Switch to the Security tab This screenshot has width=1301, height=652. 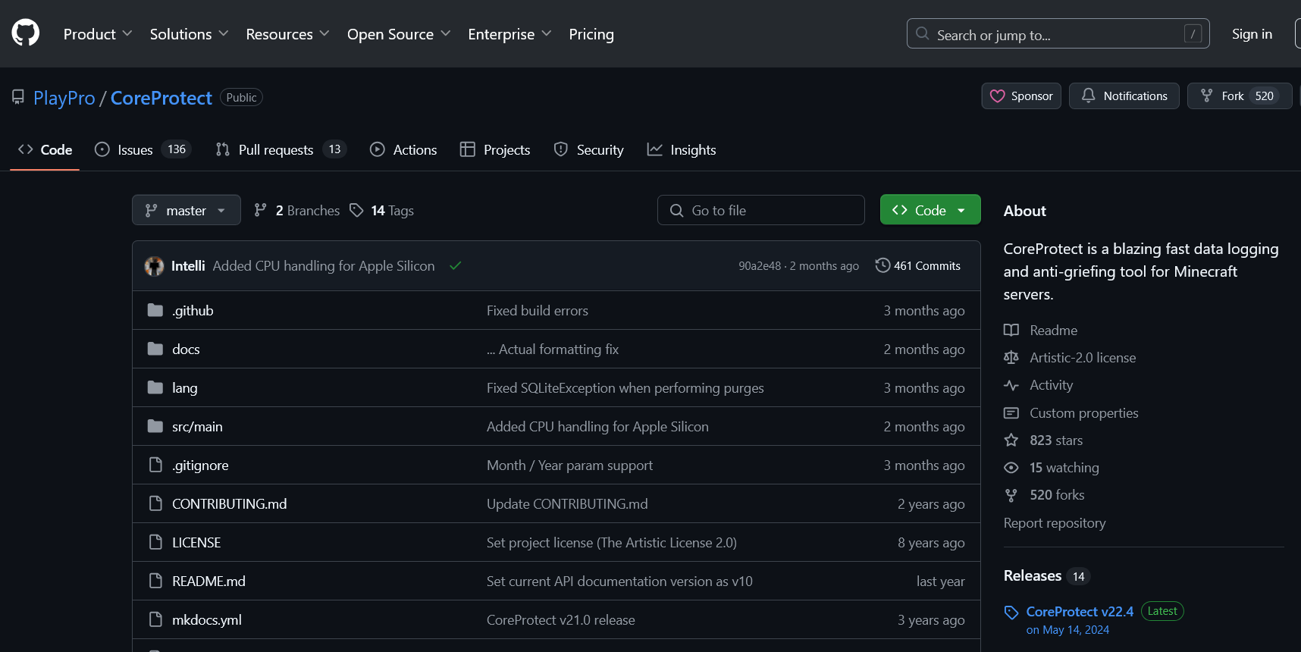(589, 150)
